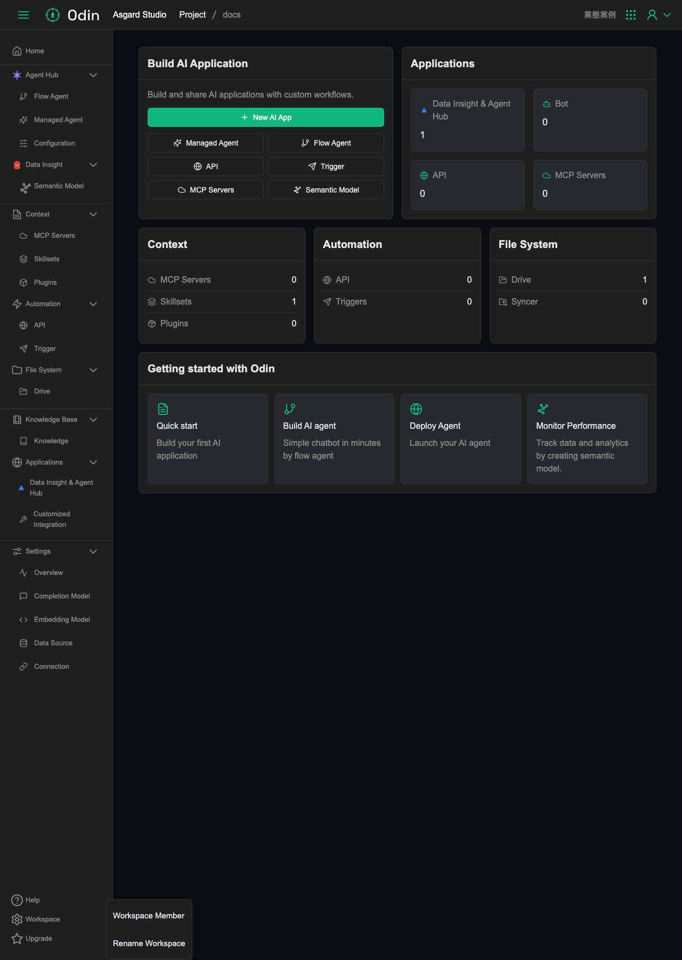Viewport: 682px width, 960px height.
Task: Click the Knowledge book icon in sidebar
Action: tap(23, 441)
